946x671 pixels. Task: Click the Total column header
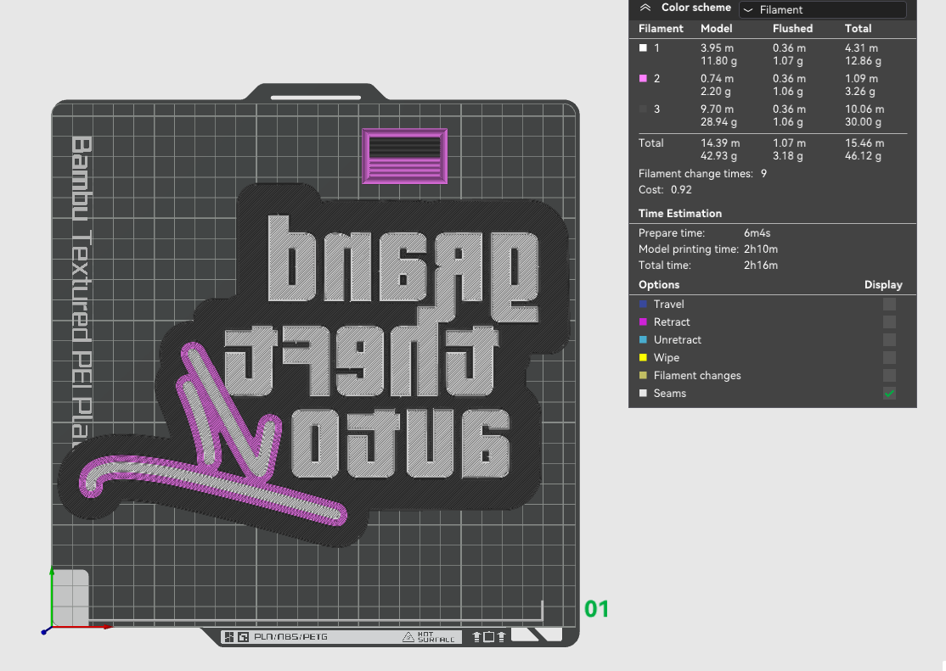click(858, 28)
